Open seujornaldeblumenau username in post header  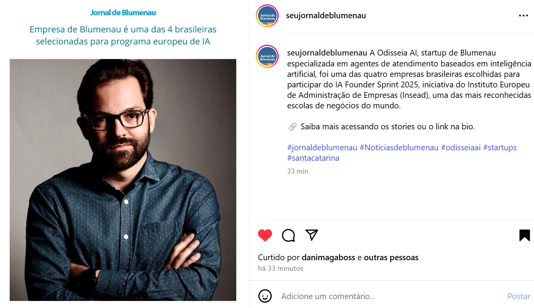tap(326, 16)
